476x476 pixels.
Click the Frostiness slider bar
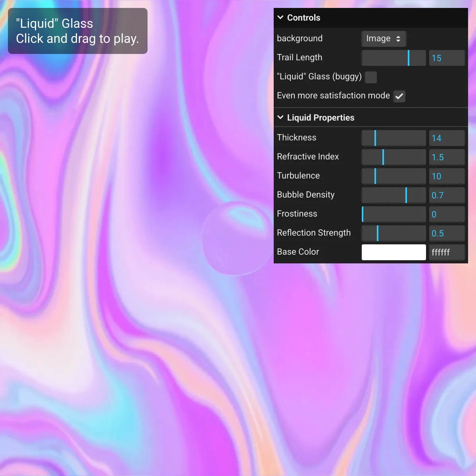(x=393, y=214)
